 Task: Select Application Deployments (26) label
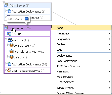click(29, 64)
